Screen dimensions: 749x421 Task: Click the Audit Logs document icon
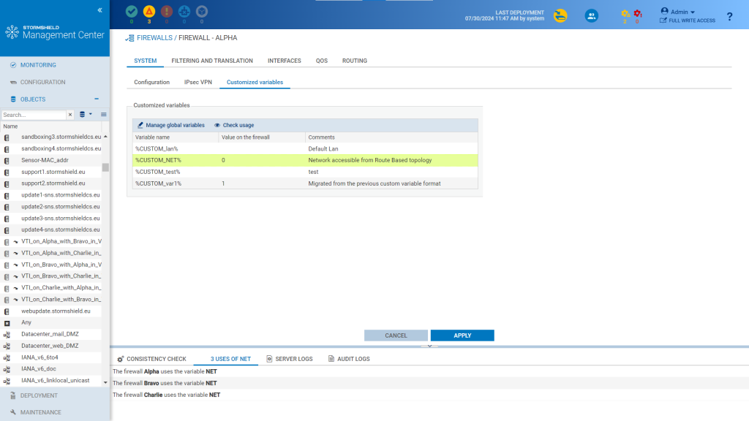click(331, 359)
